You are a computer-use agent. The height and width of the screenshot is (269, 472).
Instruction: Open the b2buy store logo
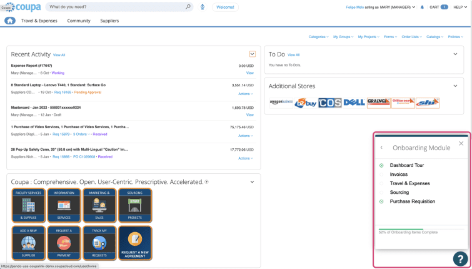click(306, 103)
